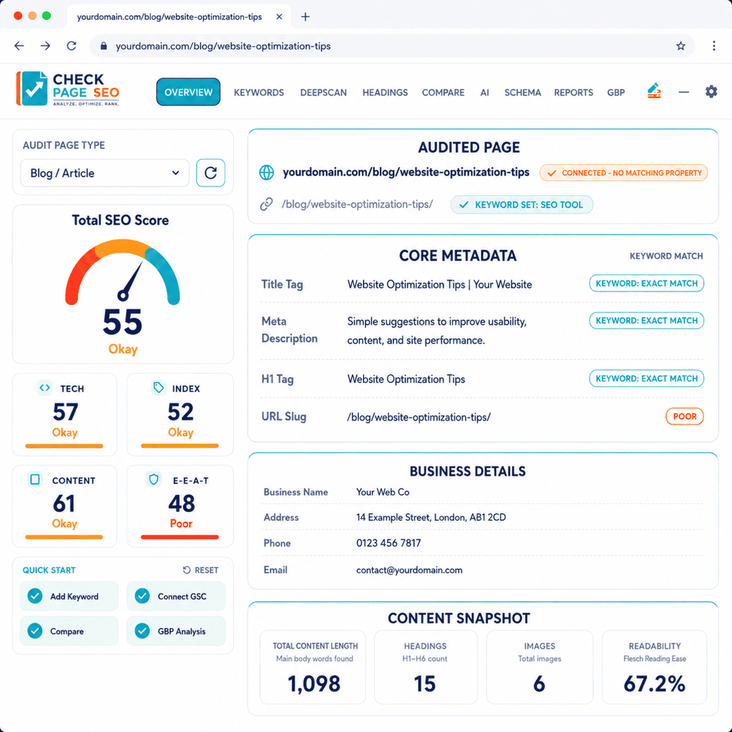Viewport: 732px width, 732px height.
Task: Click the CONTENT score 61
Action: (64, 504)
